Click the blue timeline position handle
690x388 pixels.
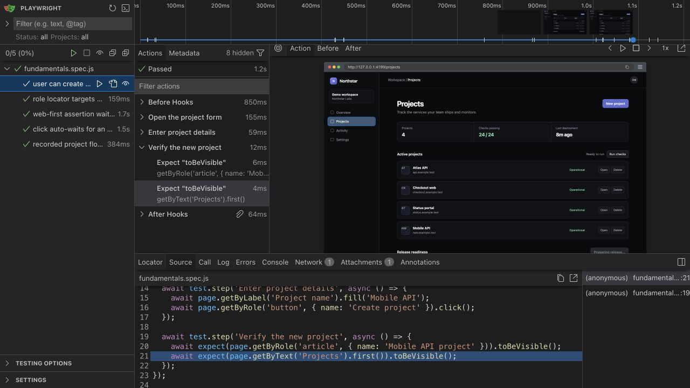(x=633, y=40)
